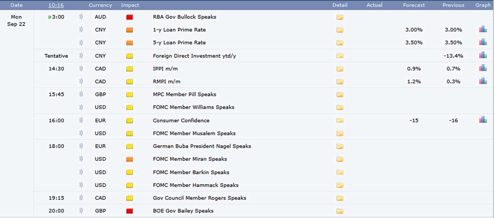494x218 pixels.
Task: Expand details of FOMC Member Williams Speaks
Action: [x=340, y=107]
